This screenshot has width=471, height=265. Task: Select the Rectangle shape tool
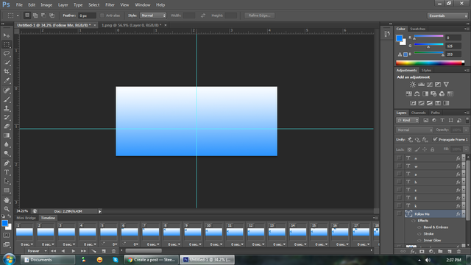[7, 190]
